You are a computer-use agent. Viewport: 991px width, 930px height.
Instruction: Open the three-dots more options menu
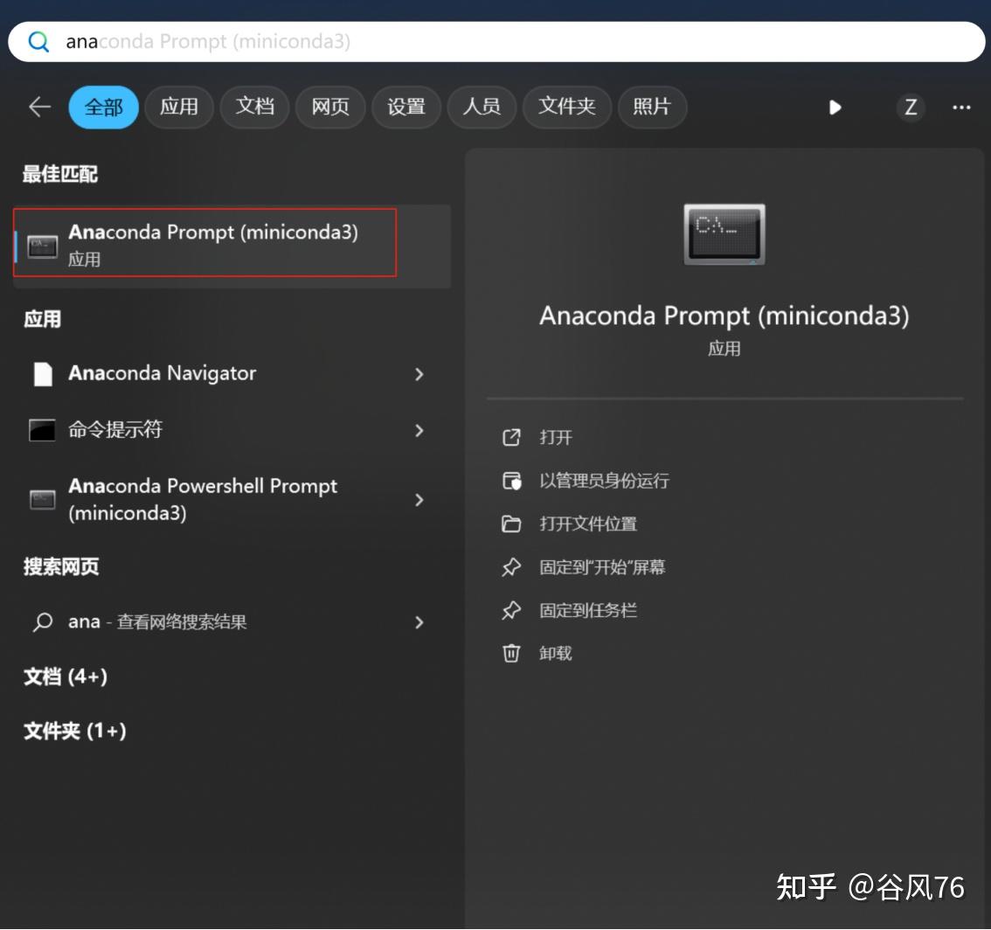tap(960, 107)
